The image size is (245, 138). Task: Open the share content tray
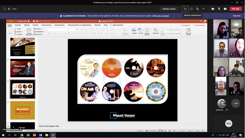(225, 9)
